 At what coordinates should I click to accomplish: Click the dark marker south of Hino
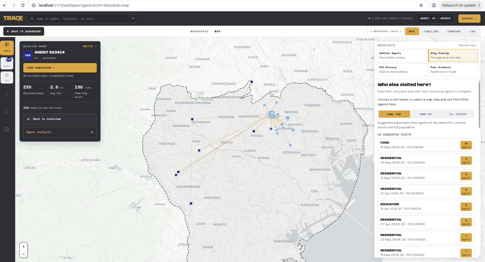199,150
